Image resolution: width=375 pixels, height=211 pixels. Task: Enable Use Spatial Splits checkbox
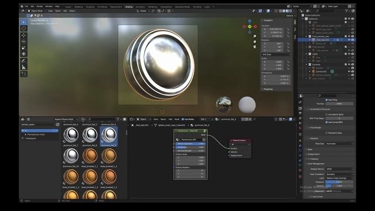(x=326, y=115)
